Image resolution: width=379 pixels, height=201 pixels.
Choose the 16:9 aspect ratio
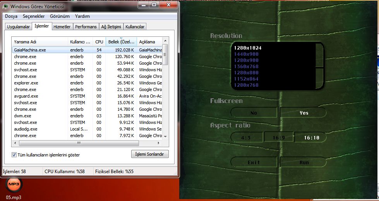point(279,137)
